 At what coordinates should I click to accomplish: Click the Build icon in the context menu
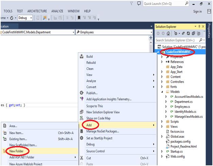(82, 56)
